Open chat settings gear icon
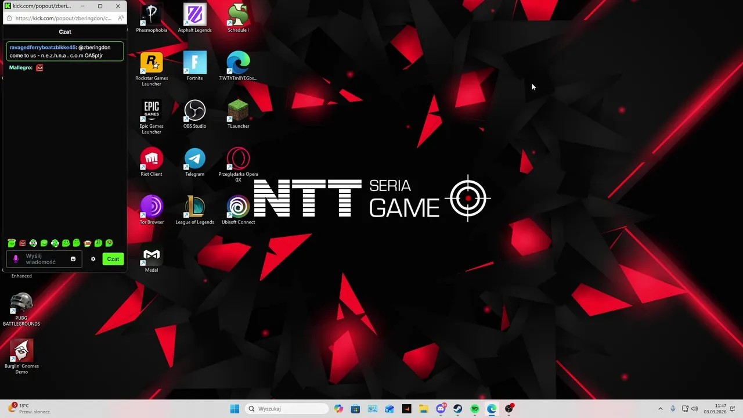Image resolution: width=743 pixels, height=418 pixels. [x=93, y=259]
